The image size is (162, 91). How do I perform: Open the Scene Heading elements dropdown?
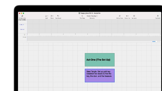coord(92,16)
